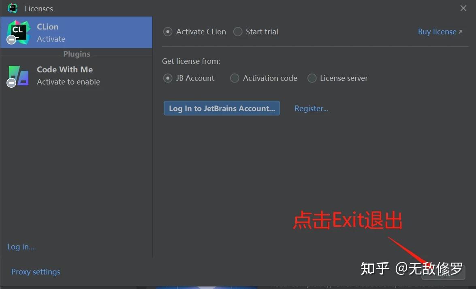The width and height of the screenshot is (476, 289).
Task: Click the Licenses dialog title
Action: point(39,8)
